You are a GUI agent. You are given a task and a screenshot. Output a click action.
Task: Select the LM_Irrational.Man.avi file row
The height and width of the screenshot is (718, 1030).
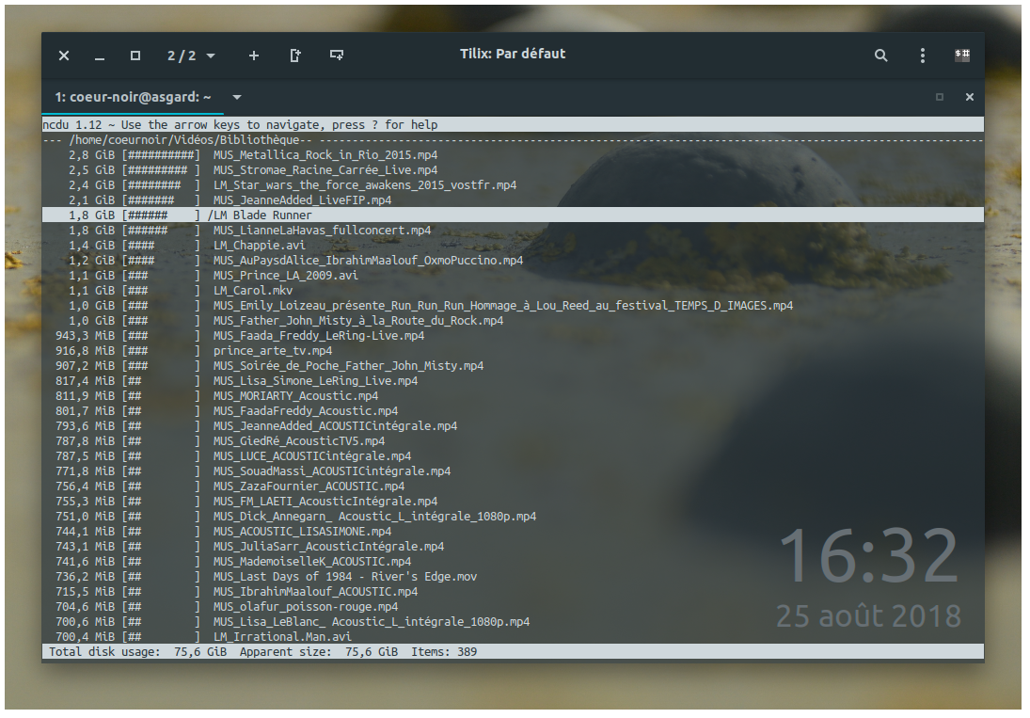coord(513,636)
